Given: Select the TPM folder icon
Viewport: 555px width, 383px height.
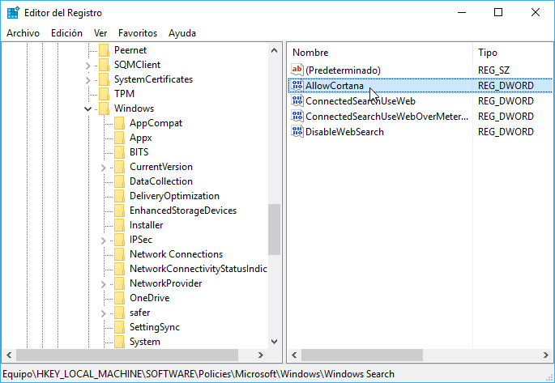Looking at the screenshot, I should click(104, 94).
